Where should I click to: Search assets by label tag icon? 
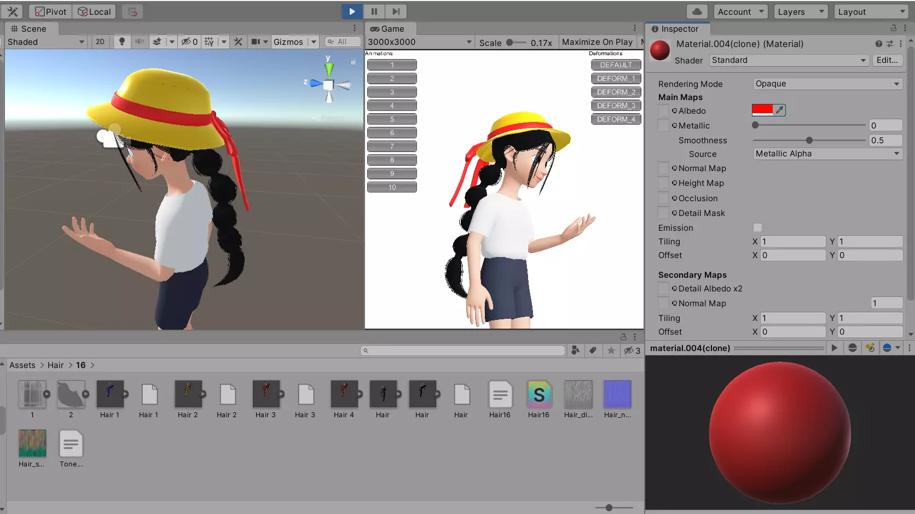point(593,351)
